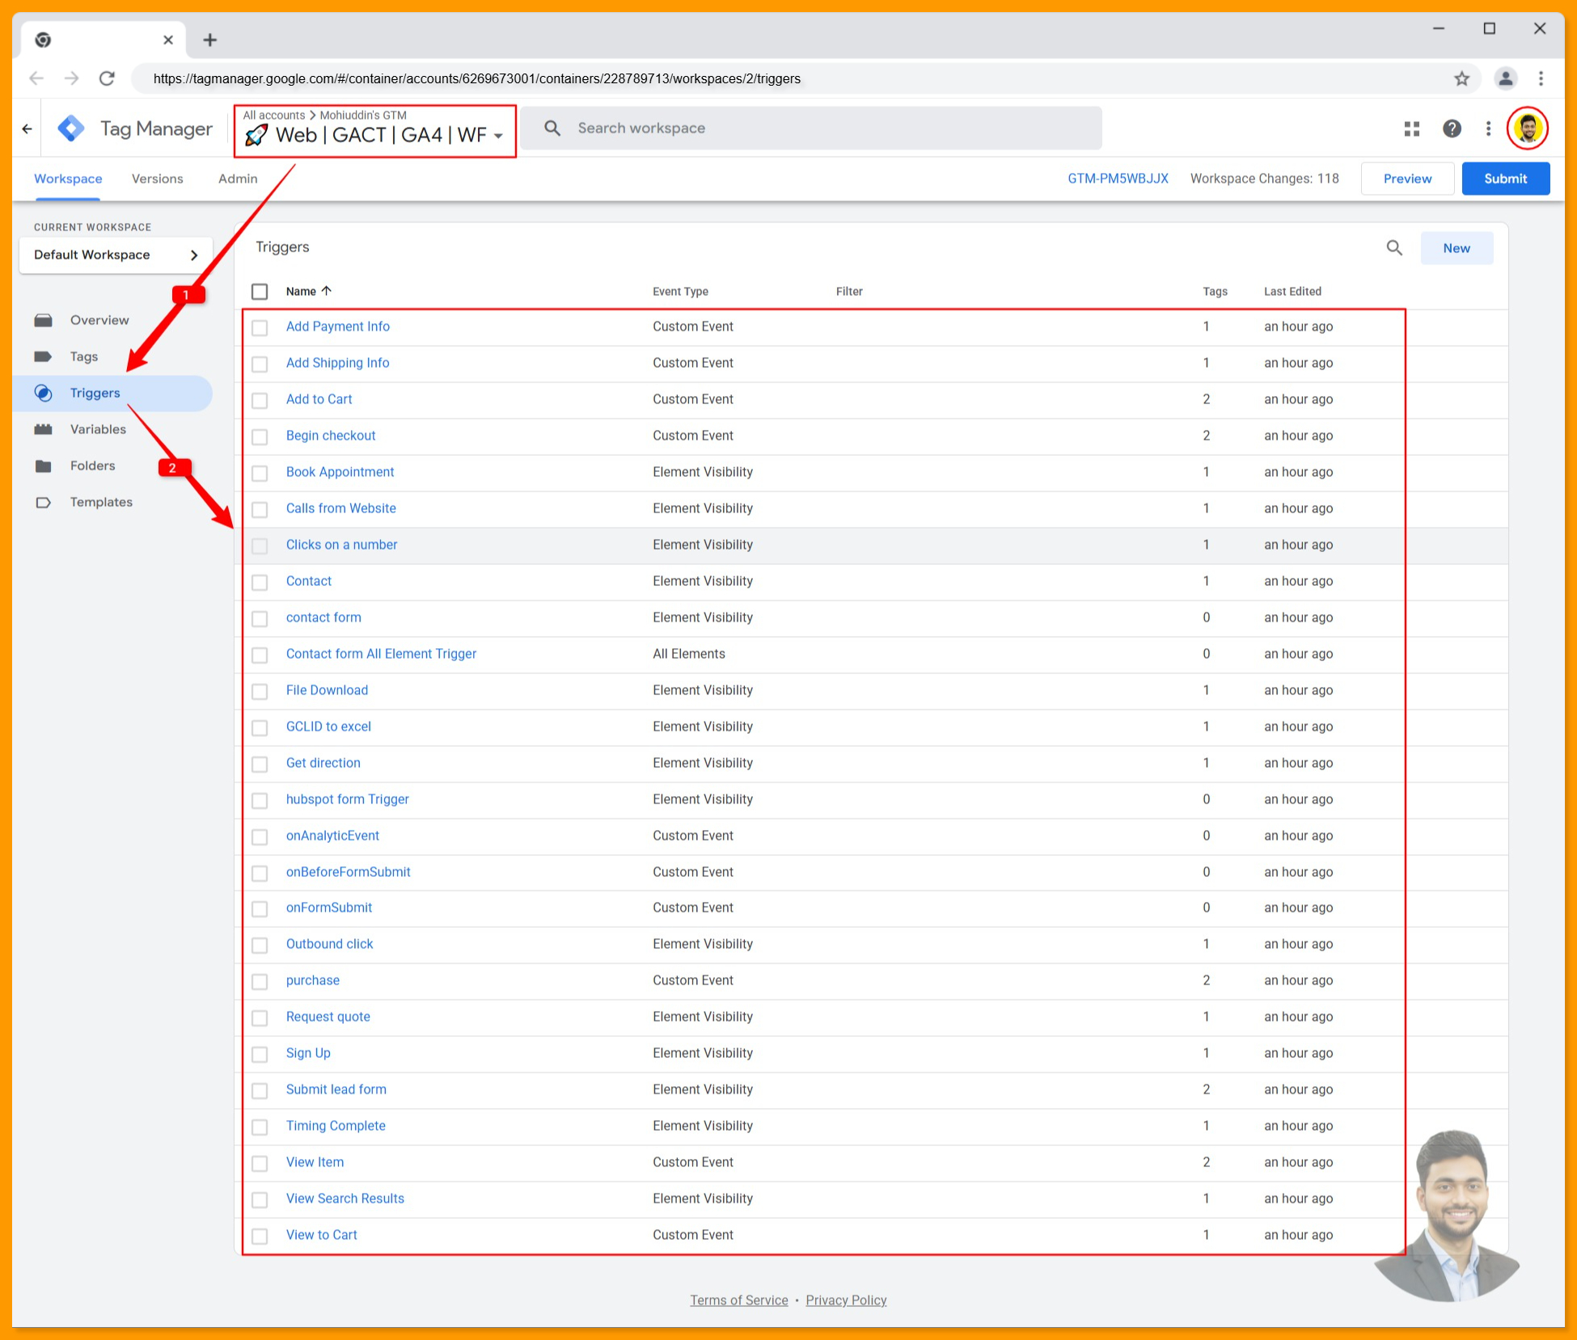Open the workspace search magnifier icon
The height and width of the screenshot is (1340, 1577).
pyautogui.click(x=552, y=128)
